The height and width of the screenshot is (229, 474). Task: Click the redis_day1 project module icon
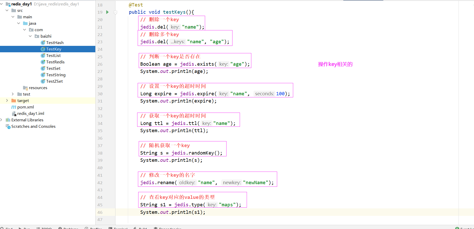click(x=8, y=4)
